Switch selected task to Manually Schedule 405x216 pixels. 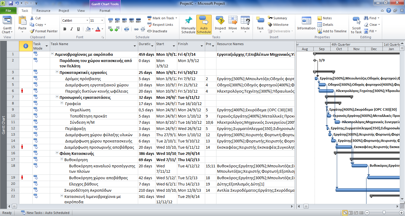tap(188, 25)
